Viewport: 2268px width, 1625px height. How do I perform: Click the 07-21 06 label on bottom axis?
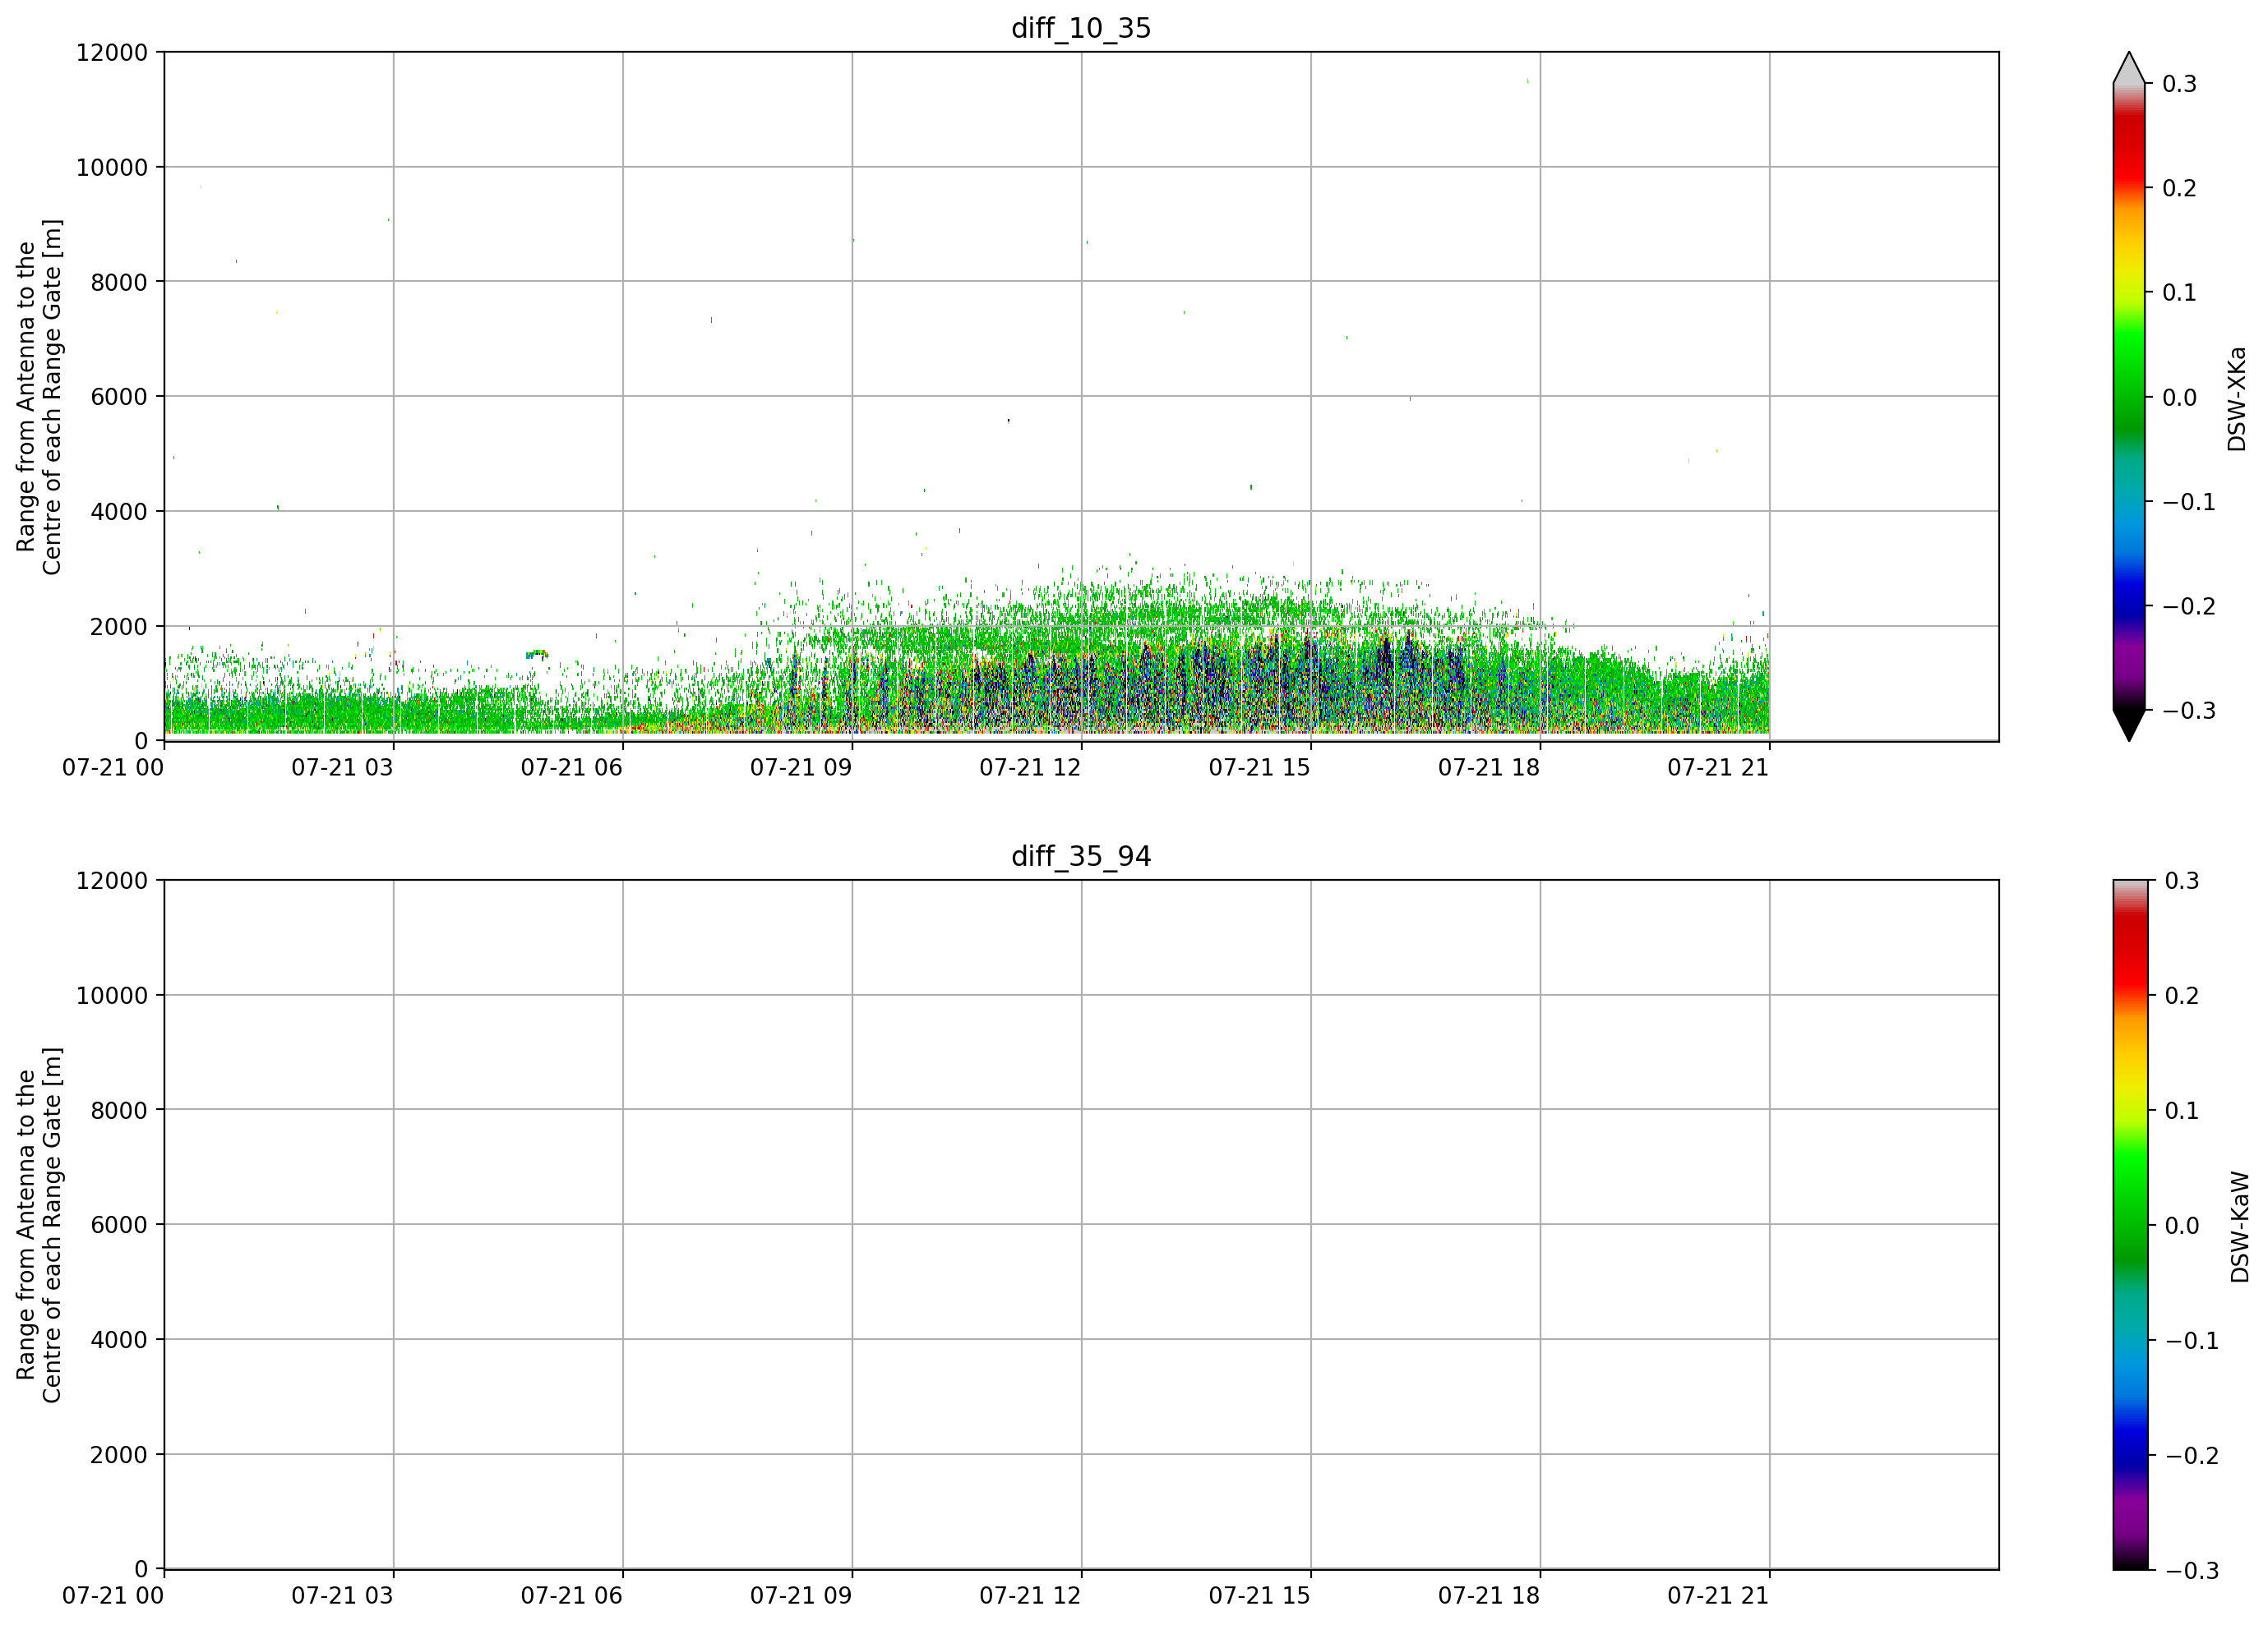(x=571, y=1596)
